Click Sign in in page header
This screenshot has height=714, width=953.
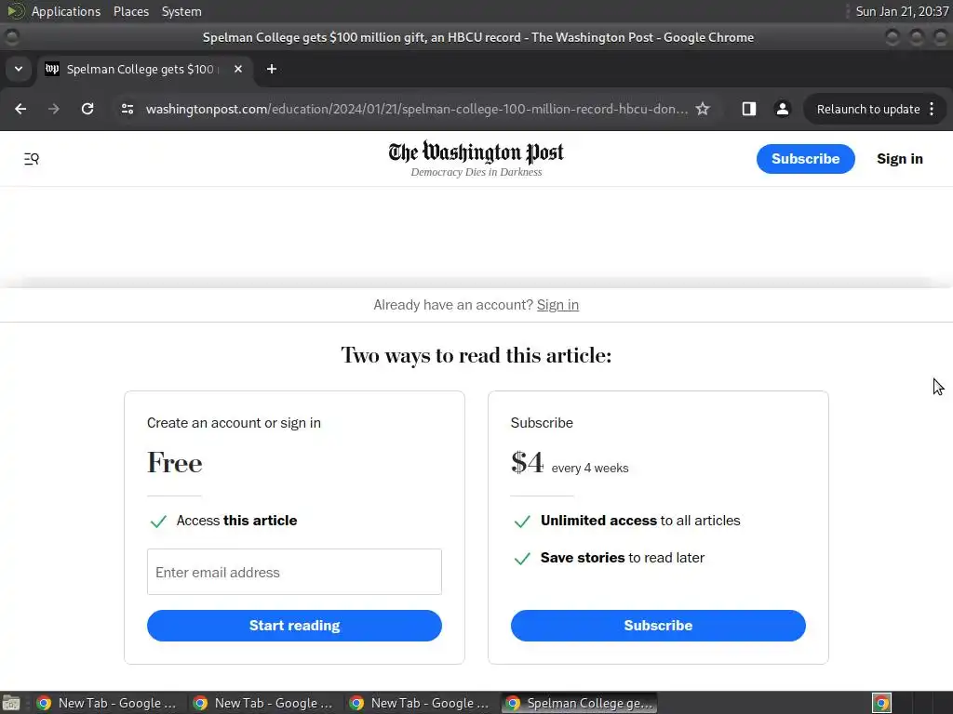tap(900, 159)
